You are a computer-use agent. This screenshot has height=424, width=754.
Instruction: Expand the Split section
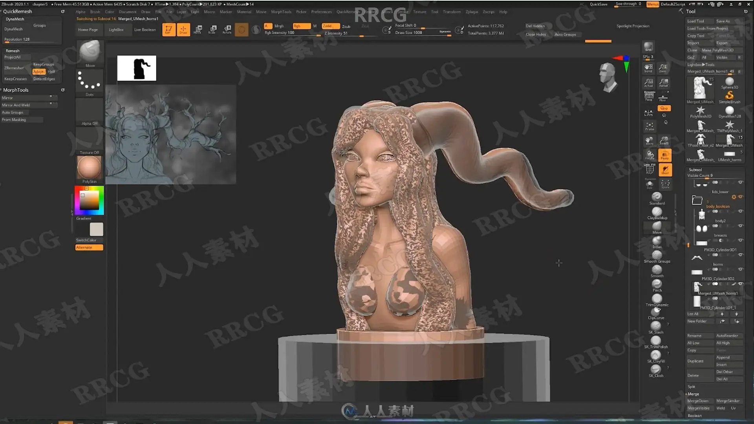(691, 387)
